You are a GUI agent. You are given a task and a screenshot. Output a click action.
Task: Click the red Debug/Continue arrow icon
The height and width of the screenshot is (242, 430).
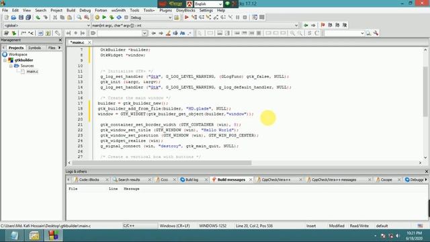point(187,17)
